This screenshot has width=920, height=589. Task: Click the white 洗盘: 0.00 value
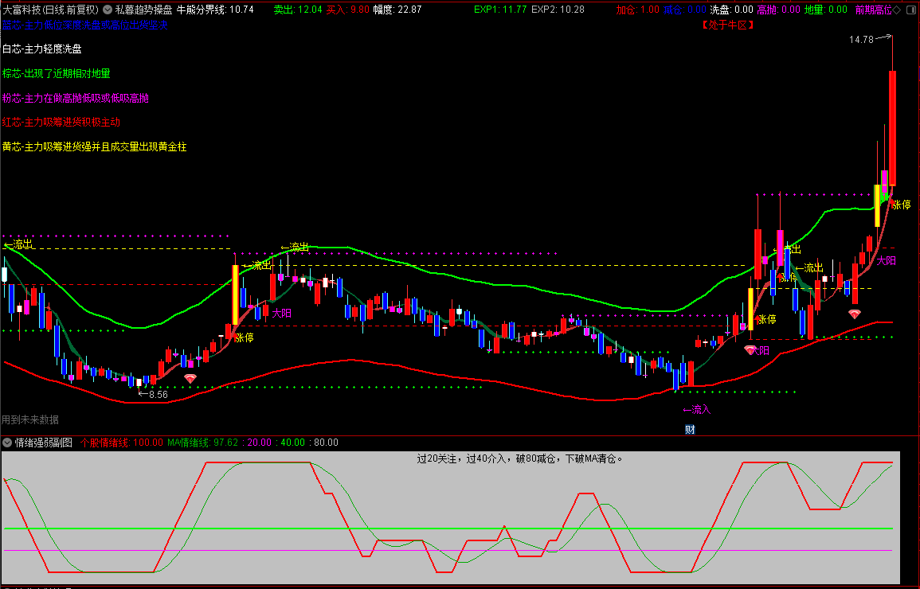pyautogui.click(x=732, y=10)
